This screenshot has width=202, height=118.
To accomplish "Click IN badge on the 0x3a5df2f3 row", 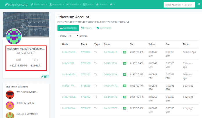I will point(125,63).
